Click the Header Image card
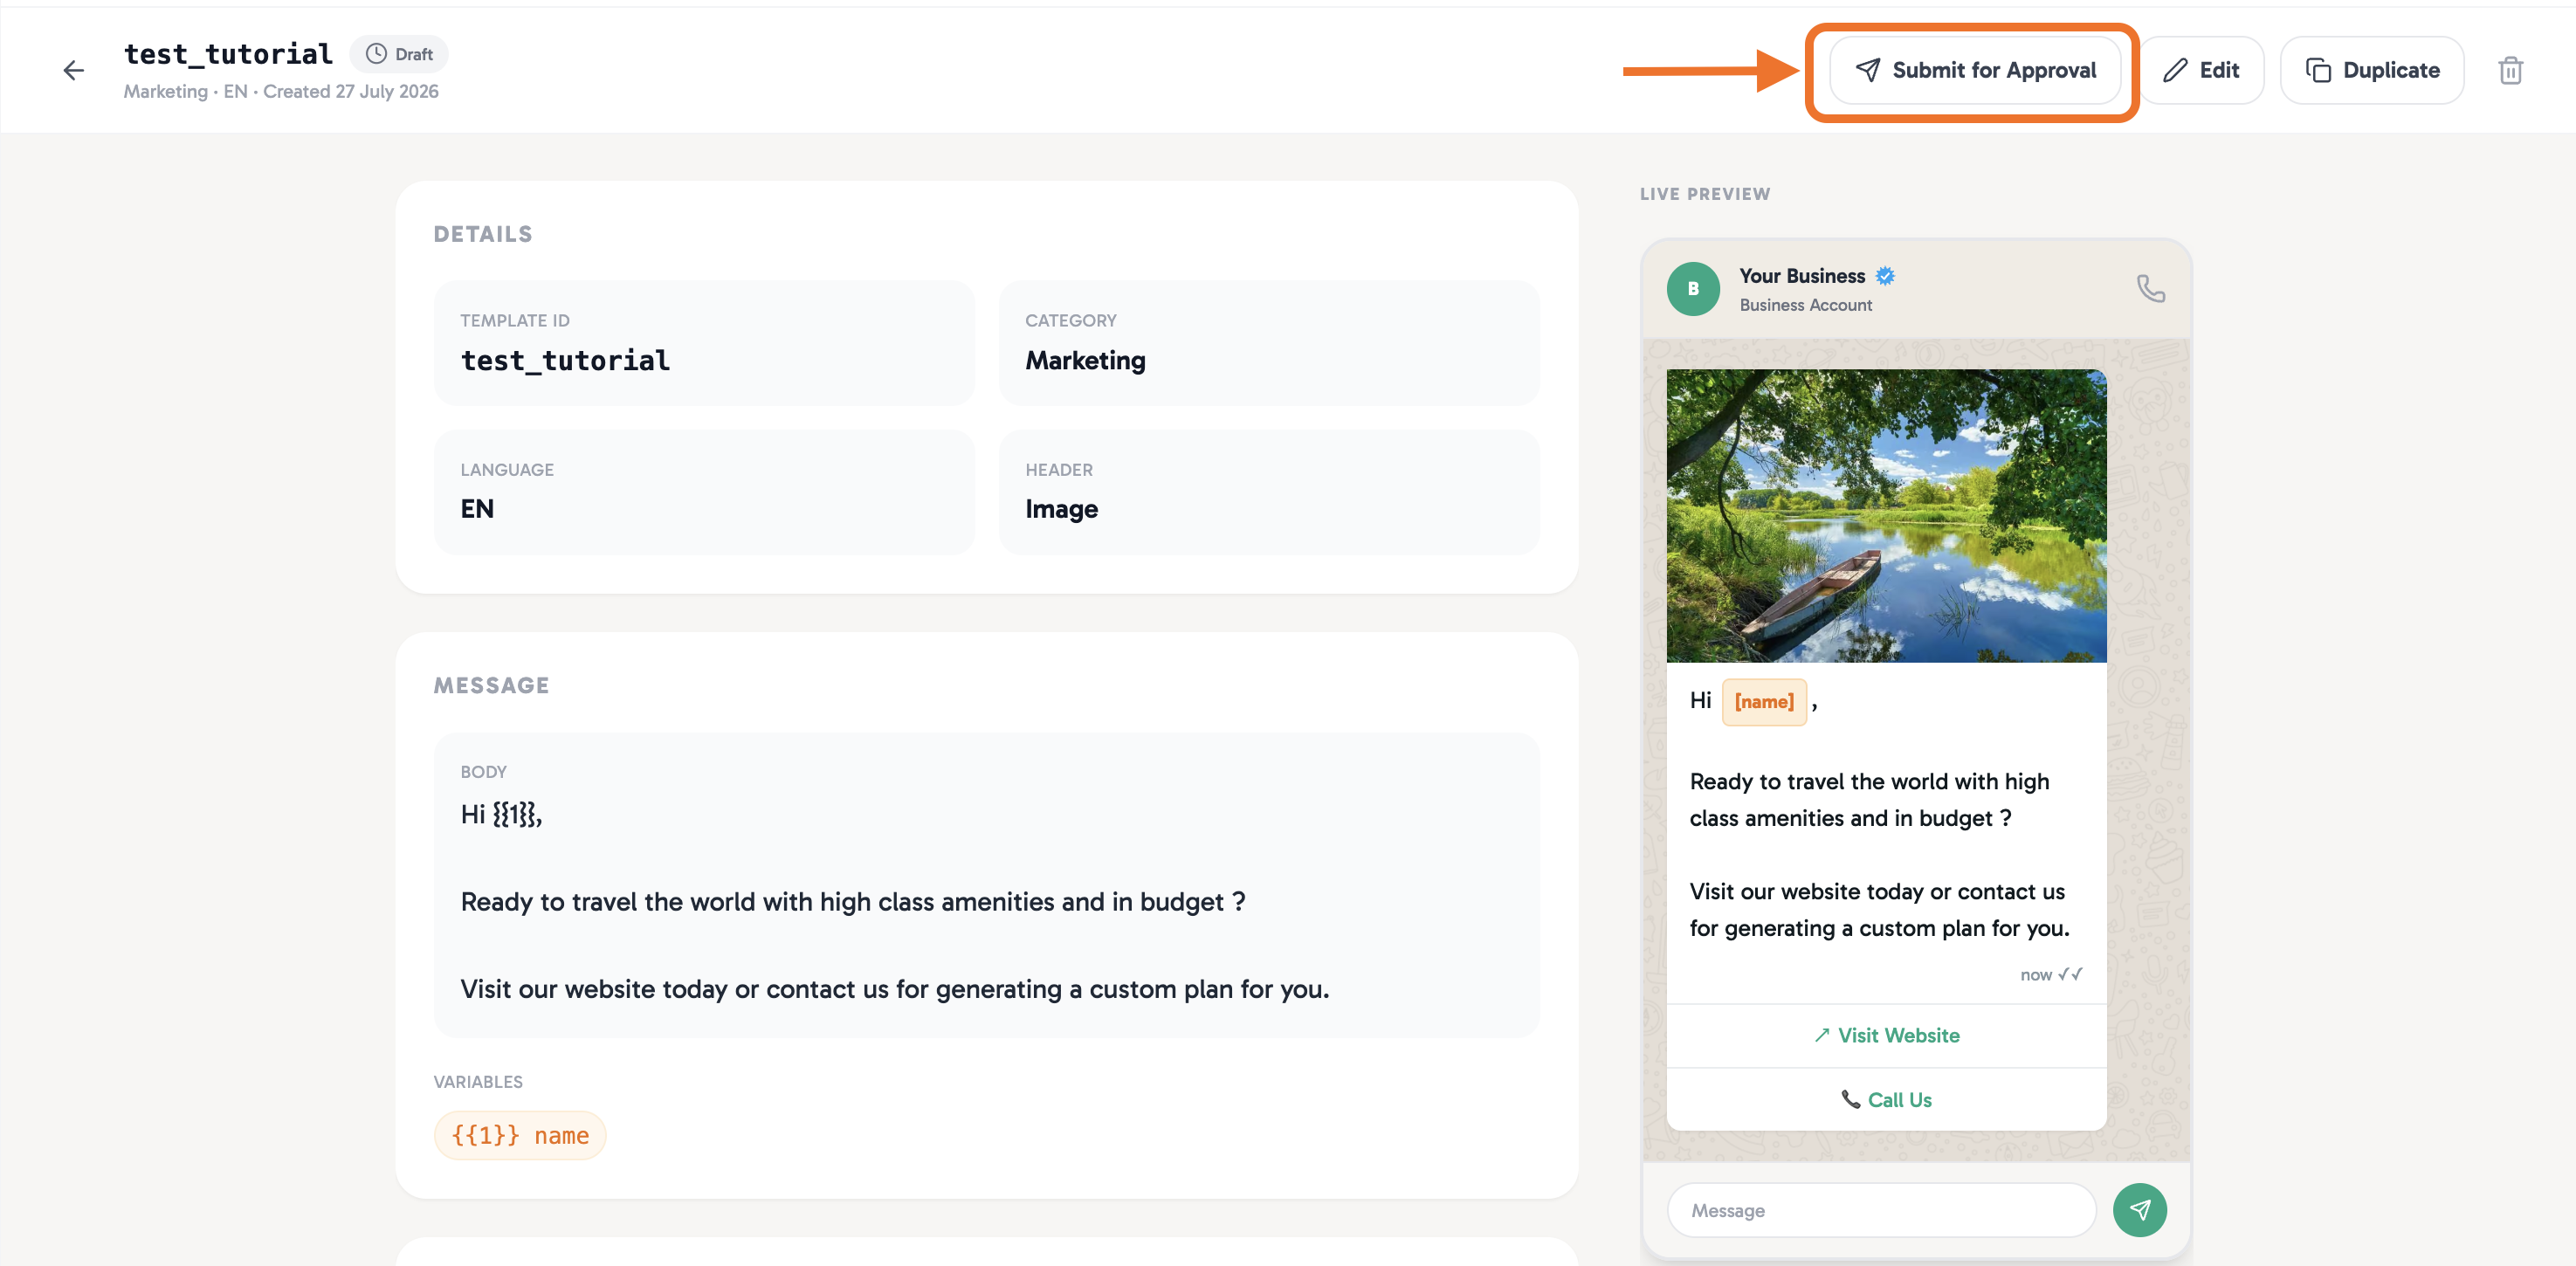2576x1266 pixels. click(x=1269, y=492)
